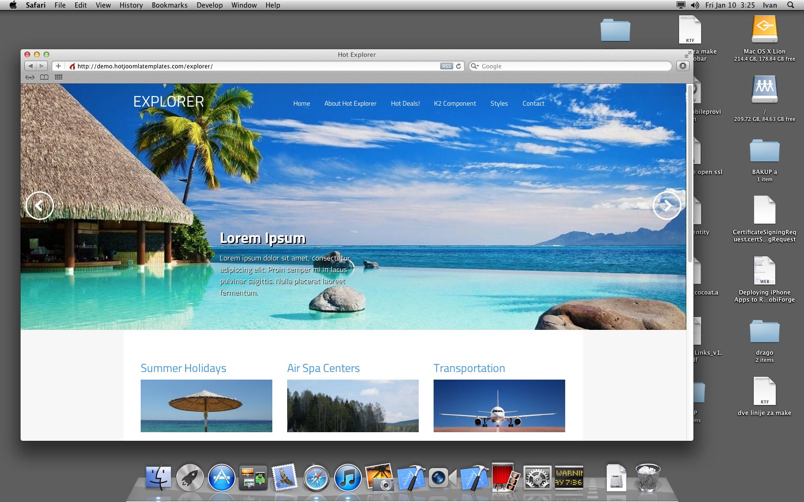Image resolution: width=804 pixels, height=502 pixels.
Task: Open Mission Control in the Dock
Action: [x=253, y=477]
